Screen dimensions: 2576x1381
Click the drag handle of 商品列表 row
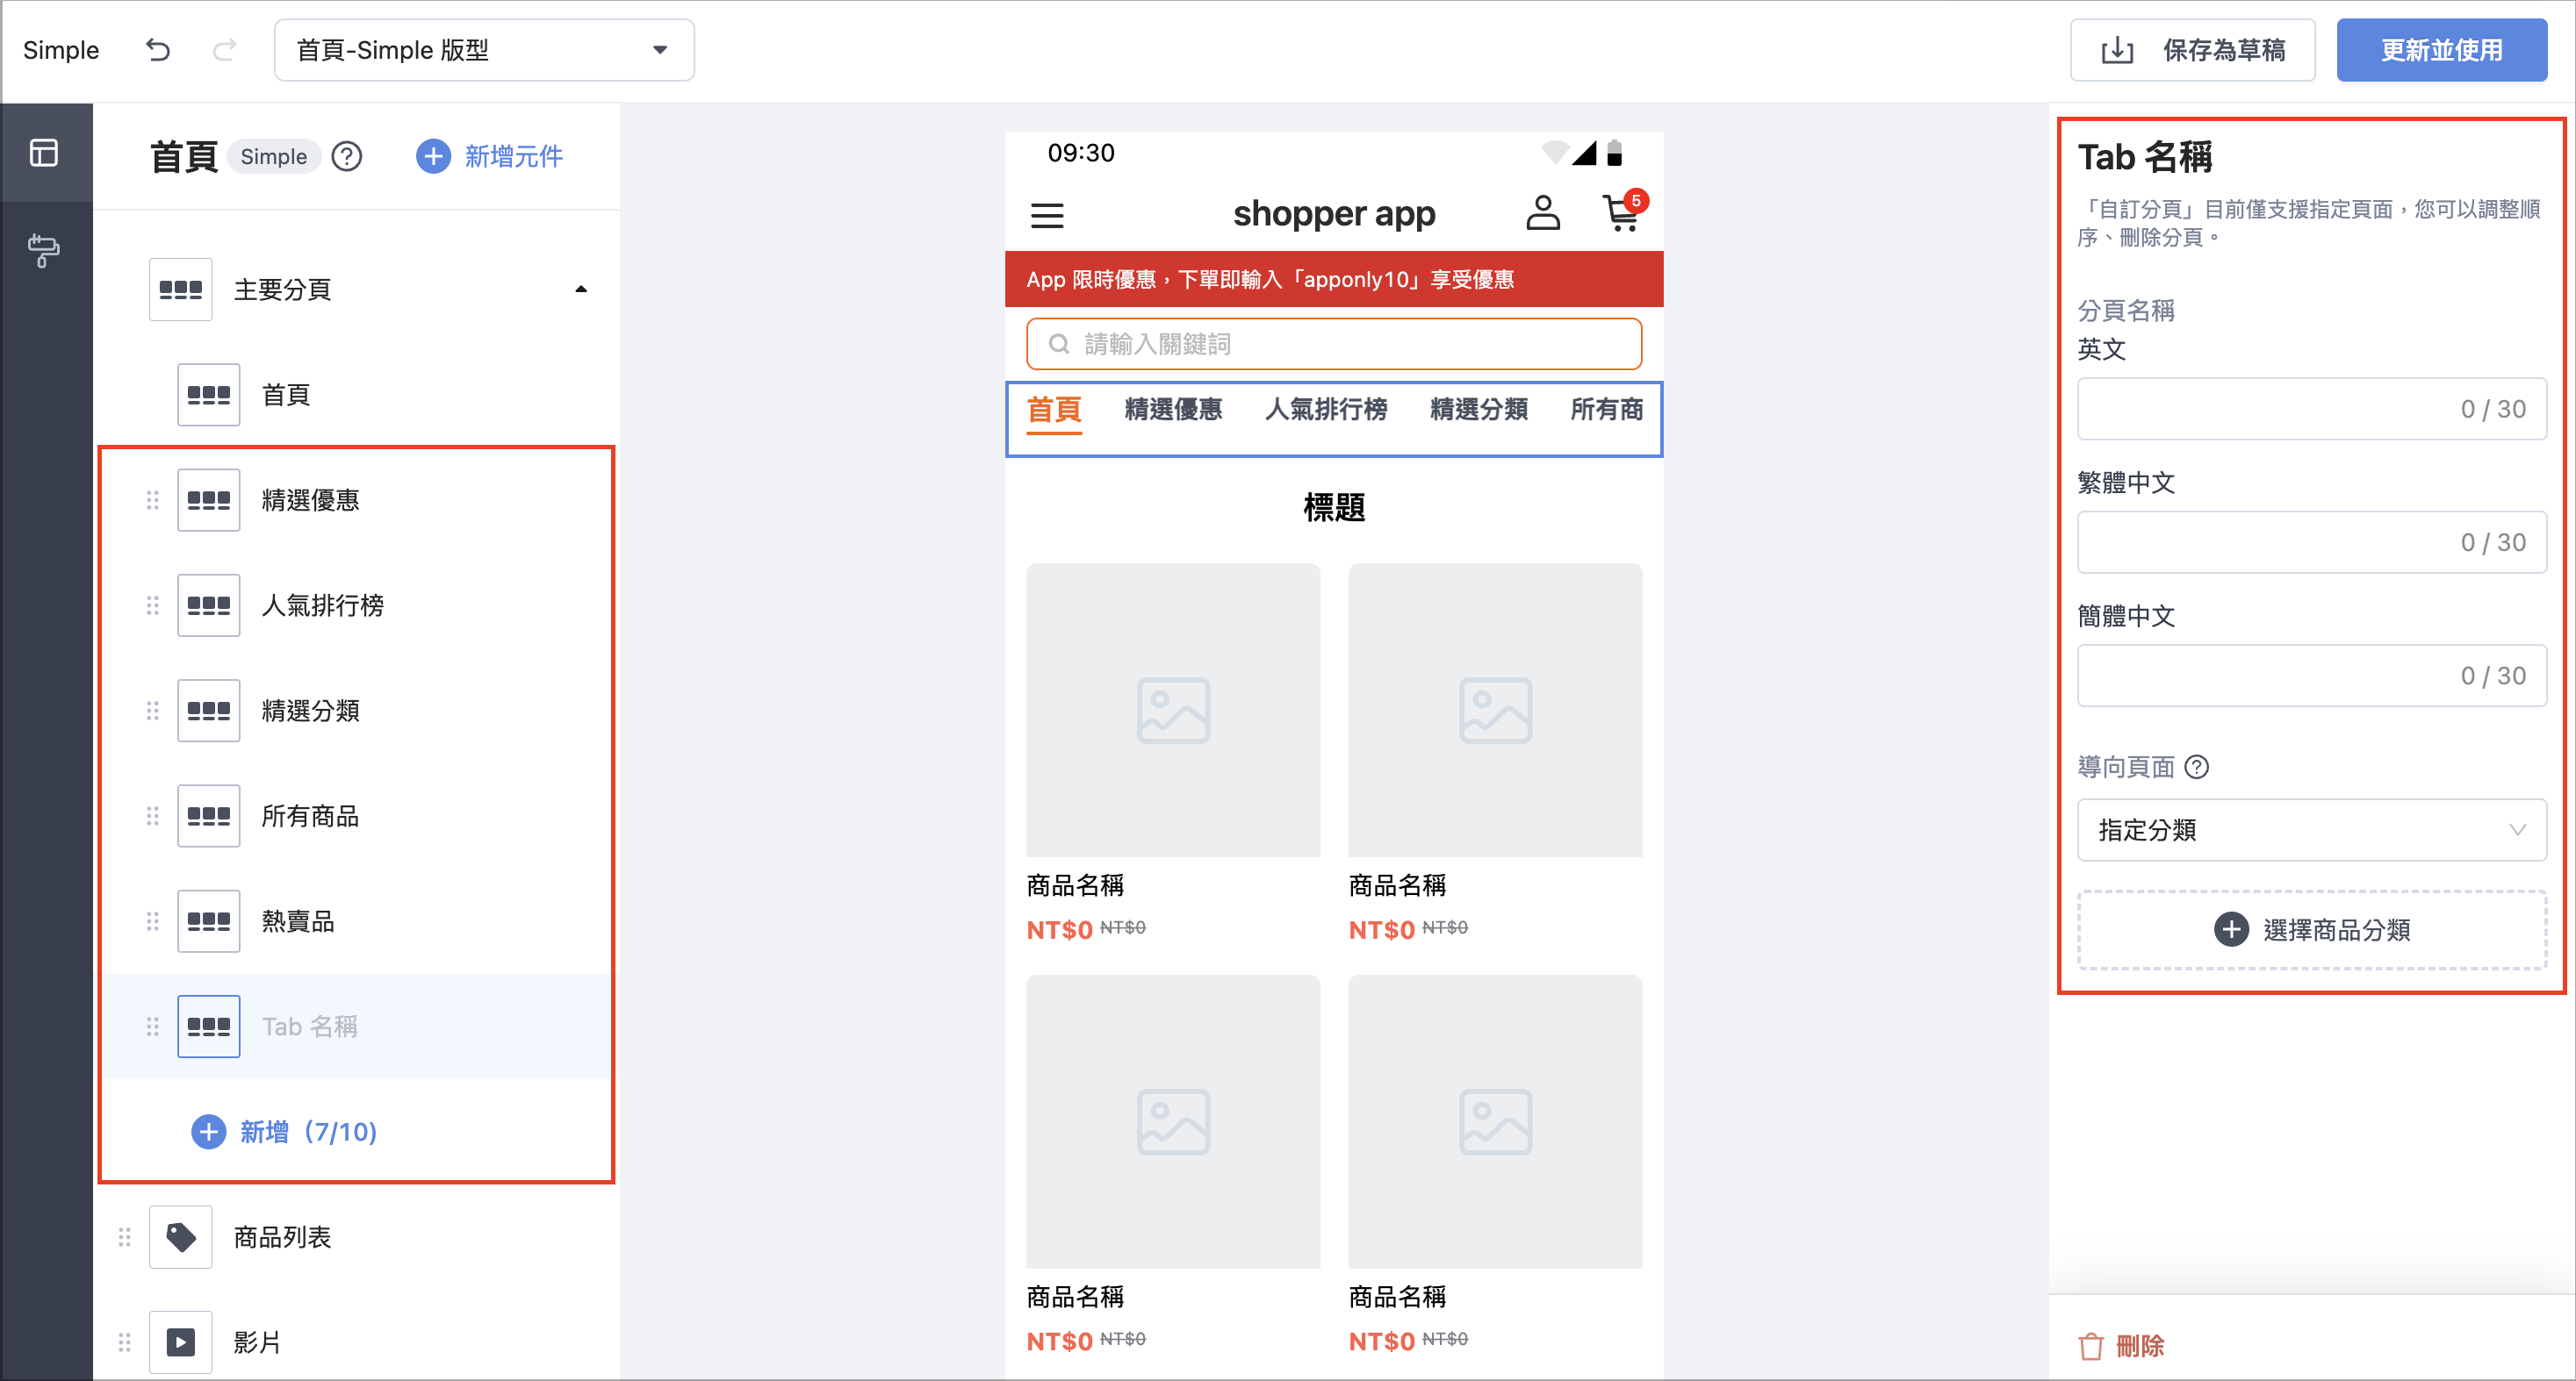(x=124, y=1237)
